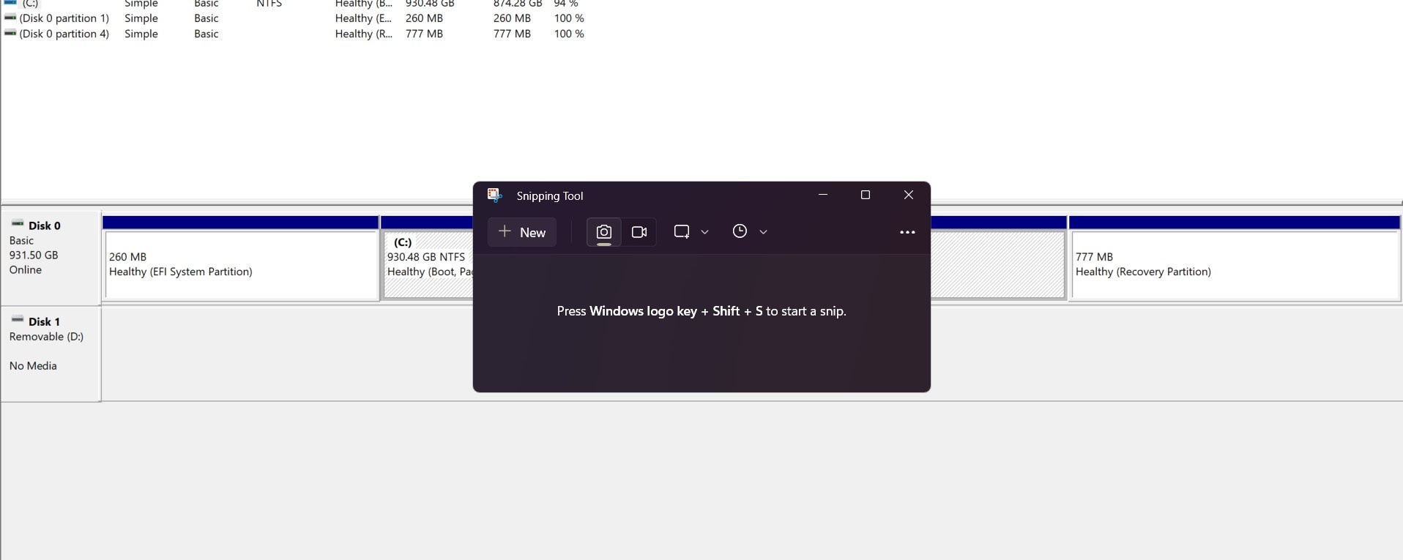Click "100 %" in the partition 4 row

pos(569,34)
